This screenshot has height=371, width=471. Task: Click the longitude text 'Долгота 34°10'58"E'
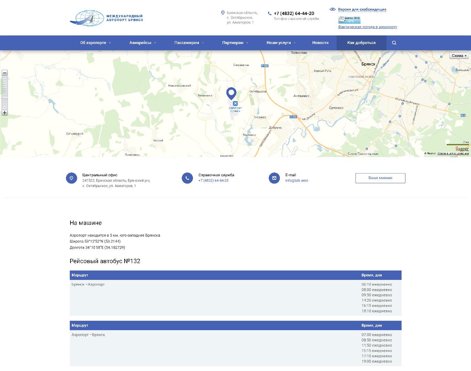pyautogui.click(x=87, y=247)
